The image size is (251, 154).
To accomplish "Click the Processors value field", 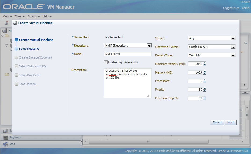I will click(195, 81).
